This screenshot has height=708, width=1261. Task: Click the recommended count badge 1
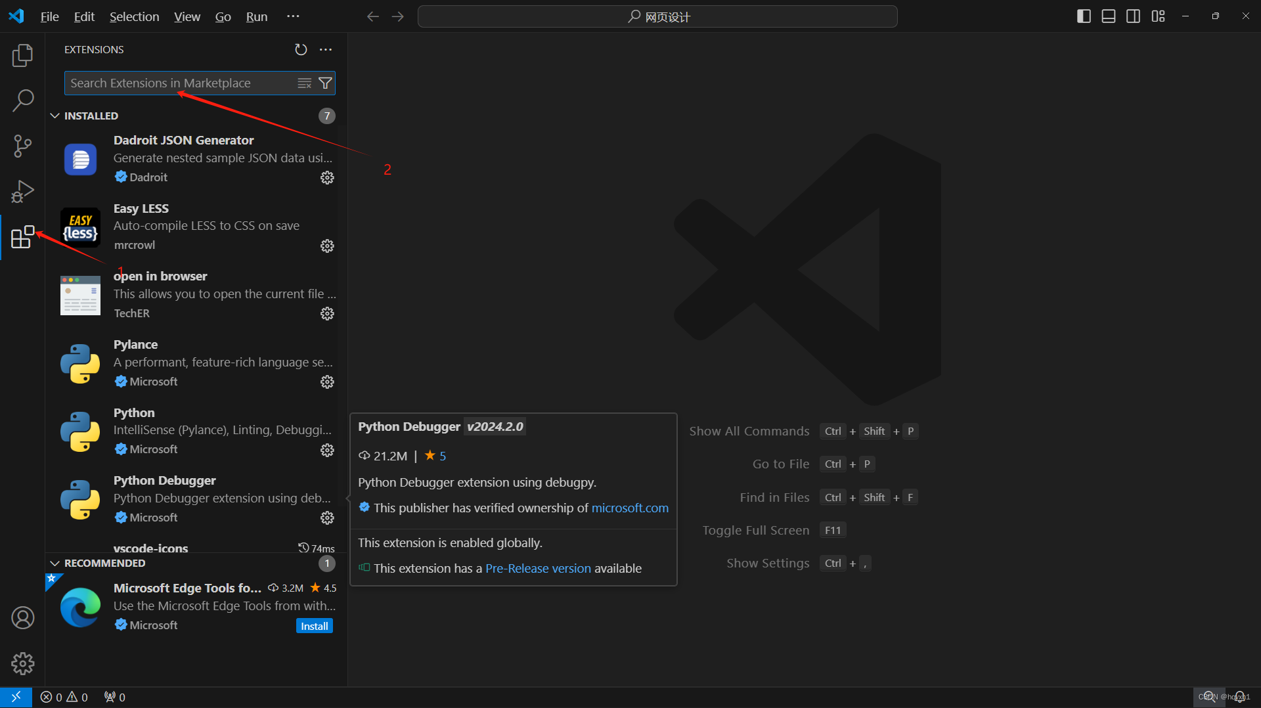[x=327, y=564]
